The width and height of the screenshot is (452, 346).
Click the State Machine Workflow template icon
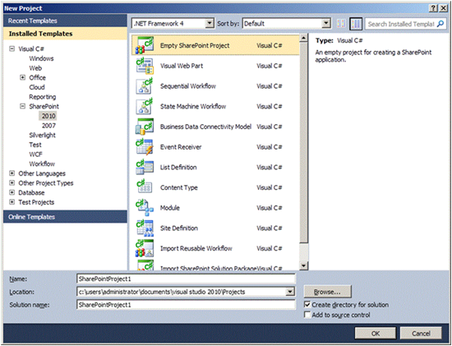click(145, 106)
